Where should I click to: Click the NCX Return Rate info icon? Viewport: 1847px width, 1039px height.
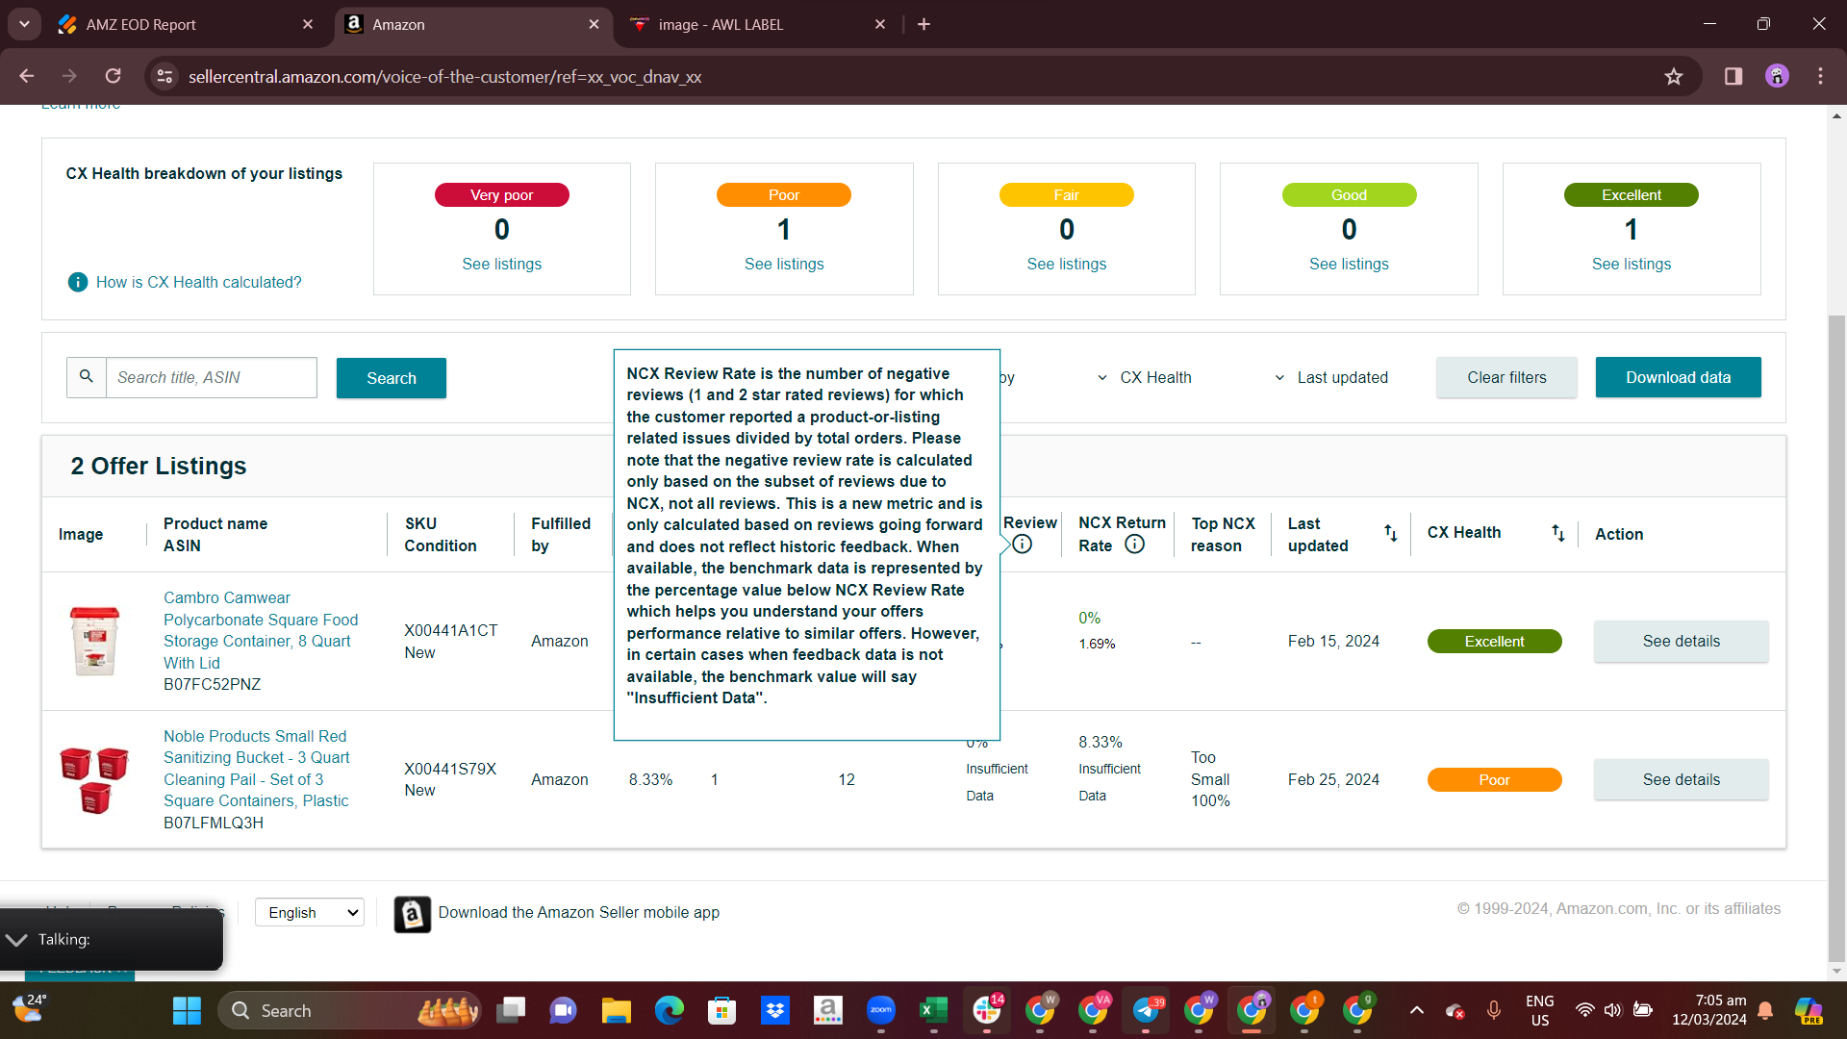click(x=1135, y=545)
